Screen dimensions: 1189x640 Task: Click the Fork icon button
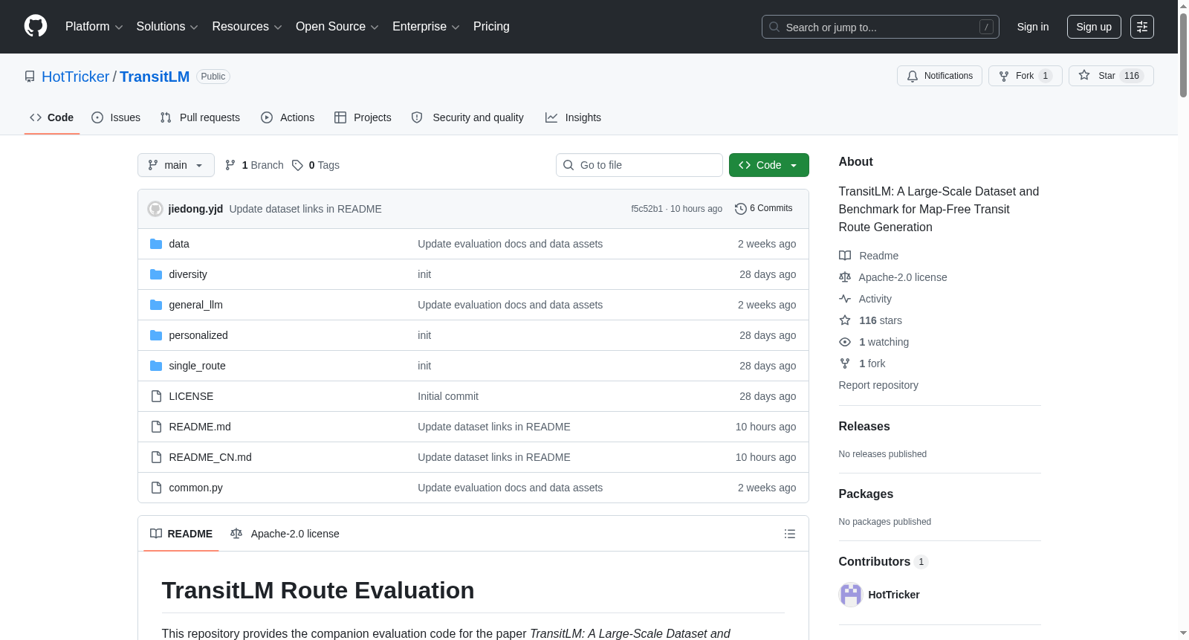click(1004, 76)
